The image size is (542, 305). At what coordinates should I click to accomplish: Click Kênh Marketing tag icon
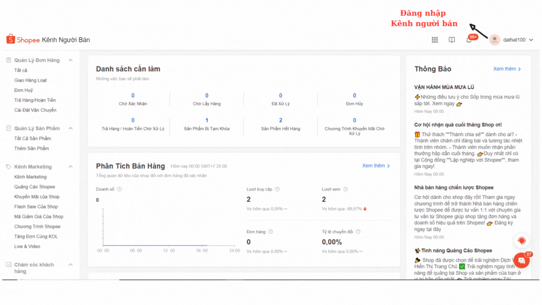tap(8, 167)
